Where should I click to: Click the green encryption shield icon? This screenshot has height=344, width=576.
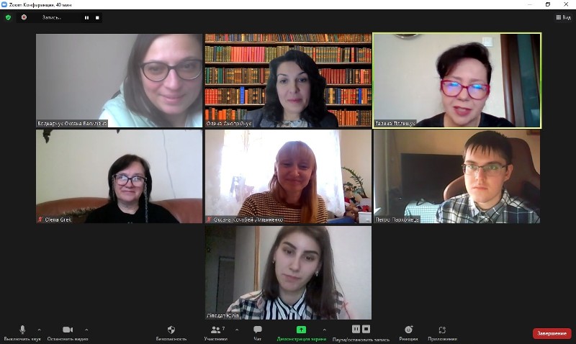8,17
